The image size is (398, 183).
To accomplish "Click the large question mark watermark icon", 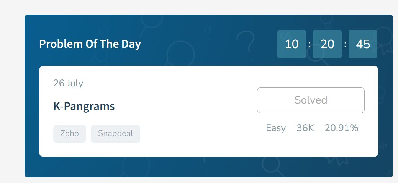I will point(246,42).
